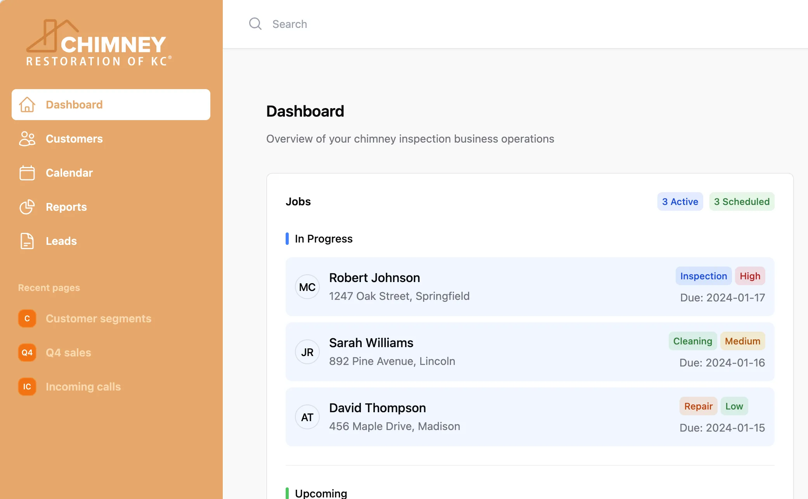
Task: Open the Incoming calls recent page icon
Action: click(27, 386)
